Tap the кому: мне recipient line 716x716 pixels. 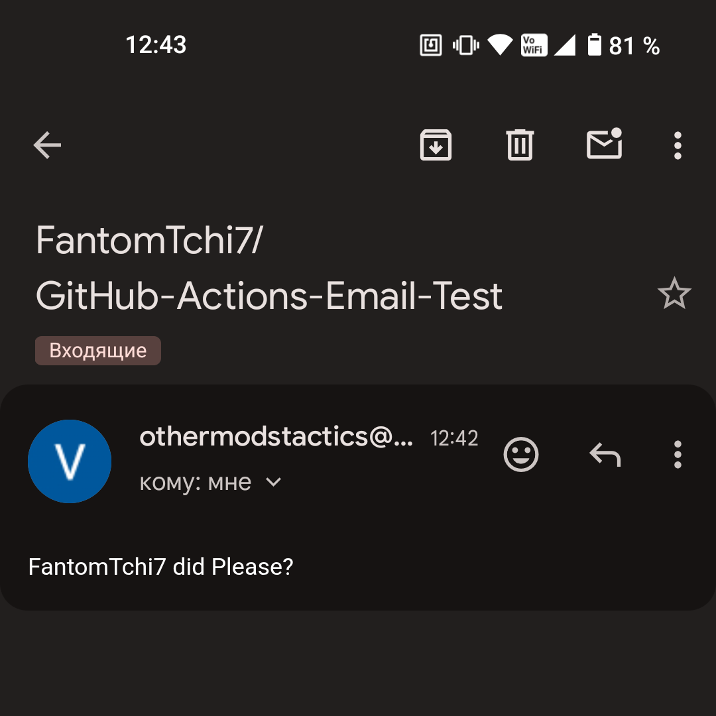[x=196, y=483]
